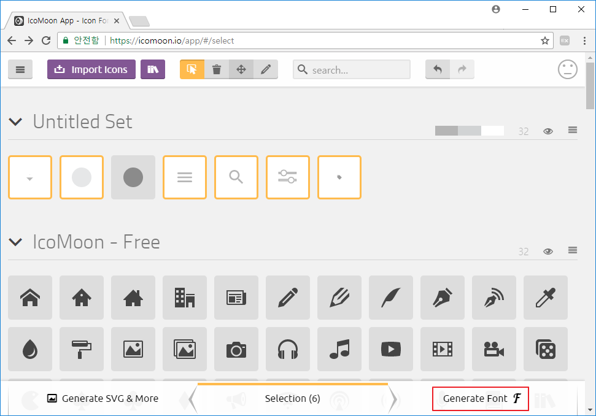Collapse the Untitled Set section
The width and height of the screenshot is (596, 416).
pyautogui.click(x=15, y=122)
